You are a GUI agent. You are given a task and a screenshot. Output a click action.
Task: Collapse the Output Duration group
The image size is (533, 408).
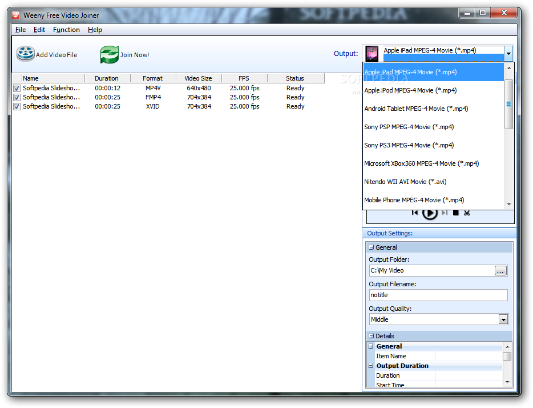click(371, 366)
